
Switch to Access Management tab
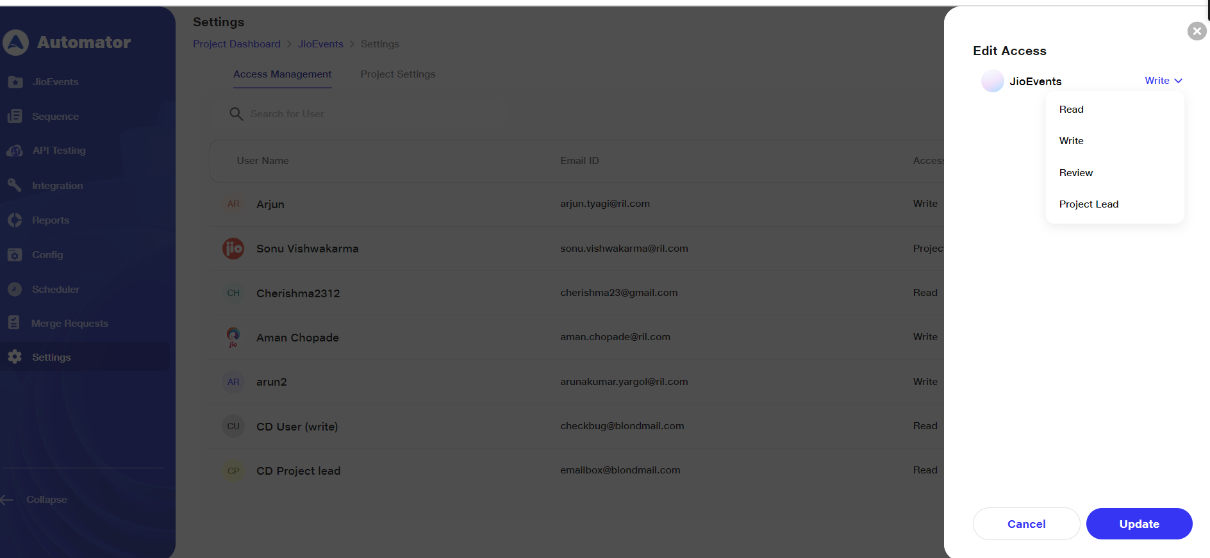[x=282, y=74]
